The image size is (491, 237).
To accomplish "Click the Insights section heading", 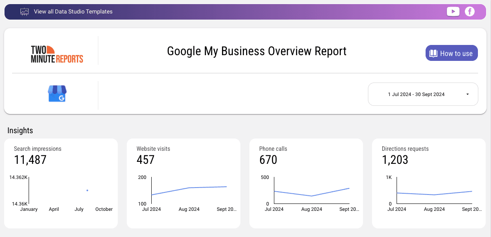I will coord(20,130).
